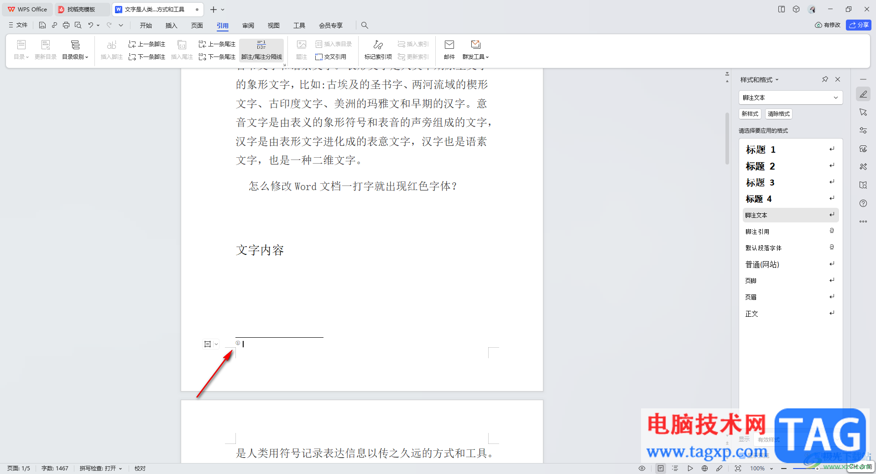Expand the 目录级别 dropdown
876x474 pixels.
(75, 50)
